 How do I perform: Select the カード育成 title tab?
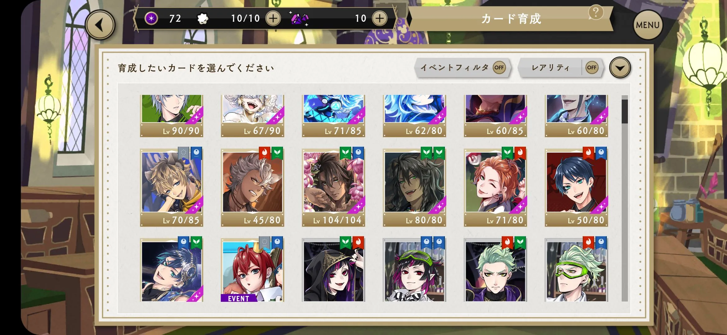511,19
